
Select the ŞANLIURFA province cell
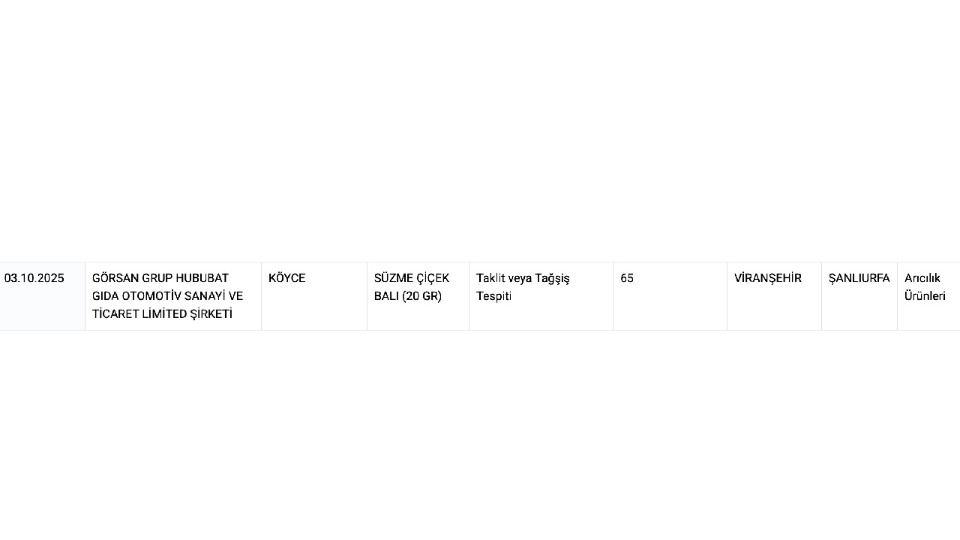tap(859, 278)
